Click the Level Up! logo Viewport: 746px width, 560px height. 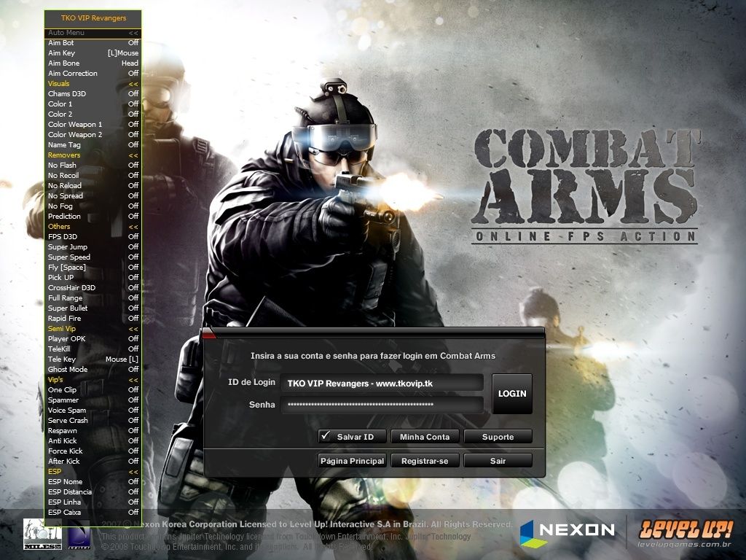pyautogui.click(x=686, y=533)
